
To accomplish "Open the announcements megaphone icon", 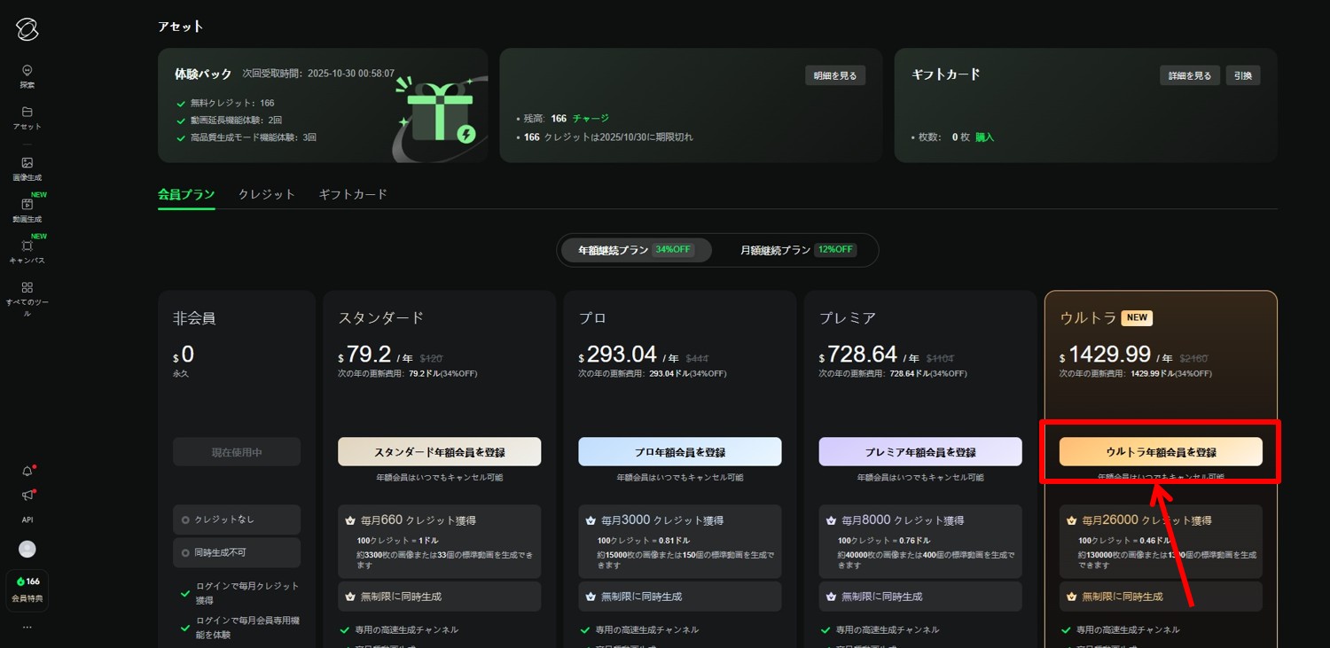I will pyautogui.click(x=27, y=496).
